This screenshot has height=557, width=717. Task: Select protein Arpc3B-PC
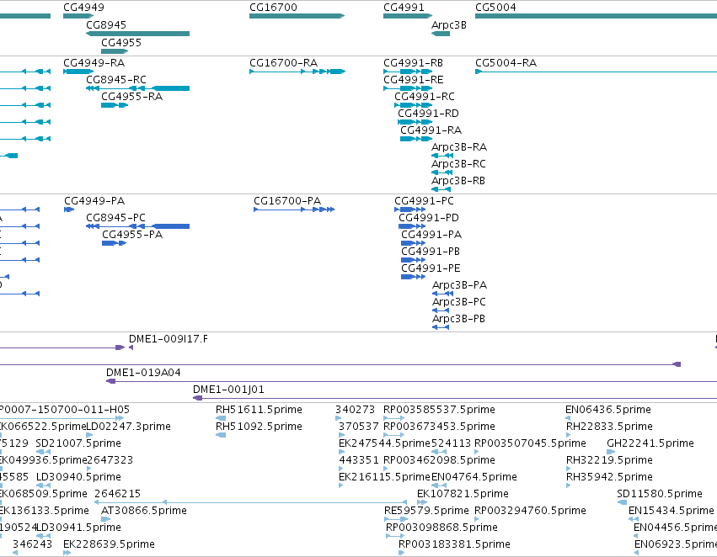coord(459,302)
